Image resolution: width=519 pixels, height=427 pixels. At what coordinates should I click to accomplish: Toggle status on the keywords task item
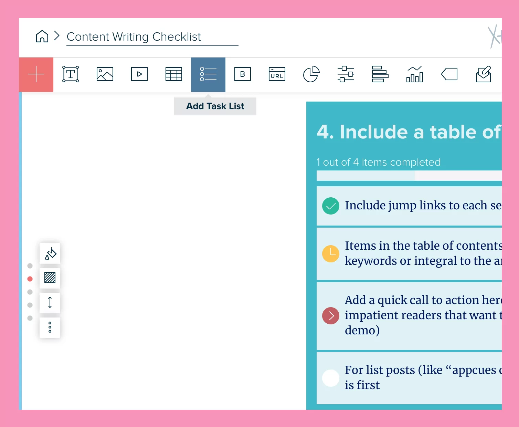330,253
